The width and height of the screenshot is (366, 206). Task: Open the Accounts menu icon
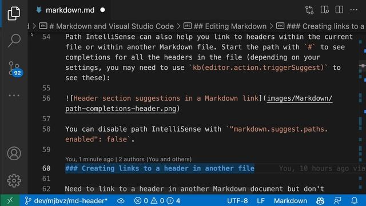[14, 153]
